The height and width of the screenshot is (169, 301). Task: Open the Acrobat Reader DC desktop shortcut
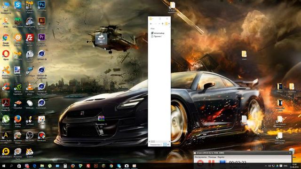(x=6, y=105)
